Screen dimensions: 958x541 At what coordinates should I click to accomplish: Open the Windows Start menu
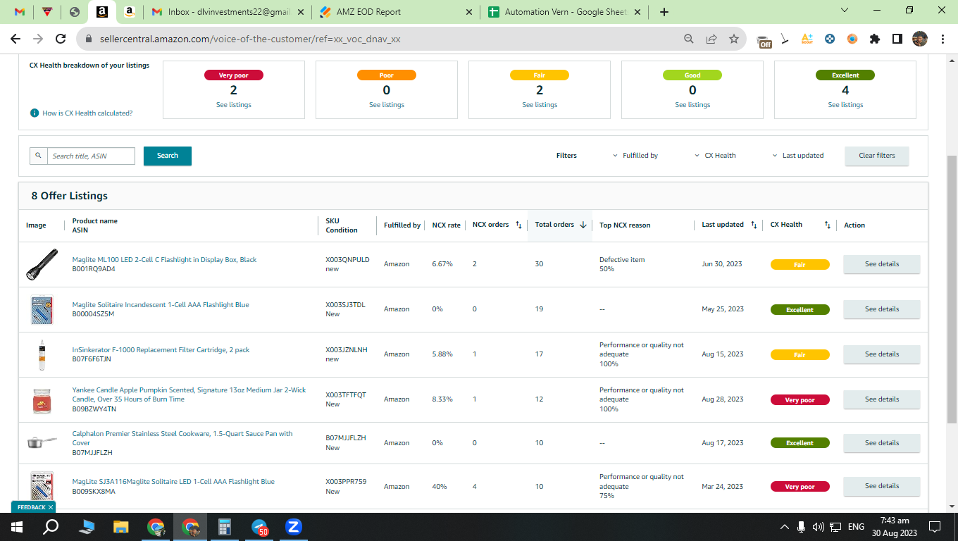16,526
